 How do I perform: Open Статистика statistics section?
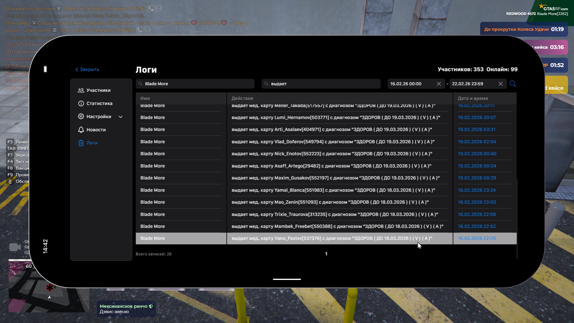[x=99, y=103]
